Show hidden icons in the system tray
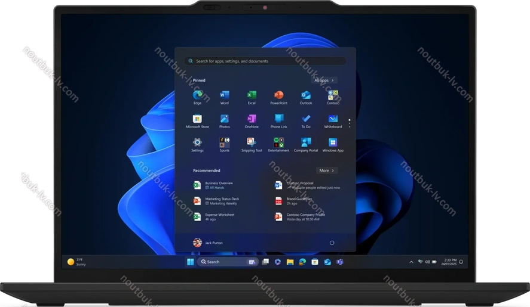The height and width of the screenshot is (307, 530). pos(411,262)
